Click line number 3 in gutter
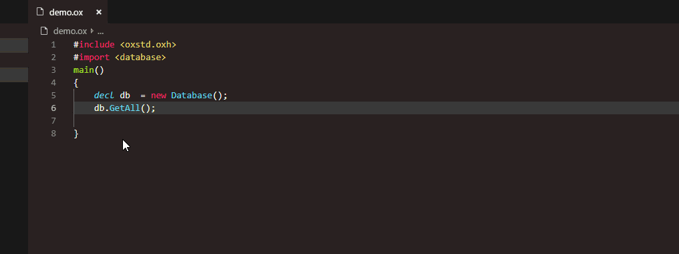 [53, 70]
